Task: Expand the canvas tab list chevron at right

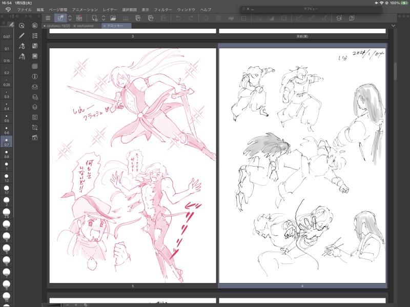Action: pos(393,26)
